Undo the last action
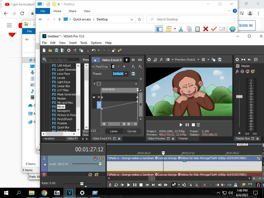This screenshot has height=198, width=264. pyautogui.click(x=94, y=50)
